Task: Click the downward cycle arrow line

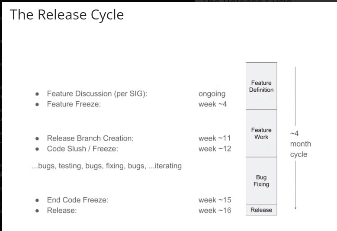Action: (x=295, y=185)
